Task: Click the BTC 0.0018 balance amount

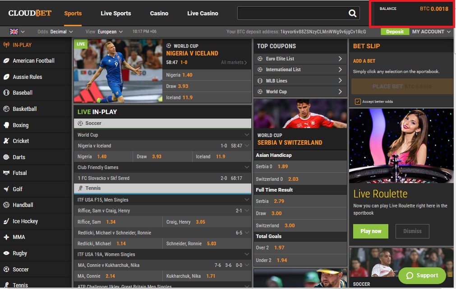Action: pos(434,9)
